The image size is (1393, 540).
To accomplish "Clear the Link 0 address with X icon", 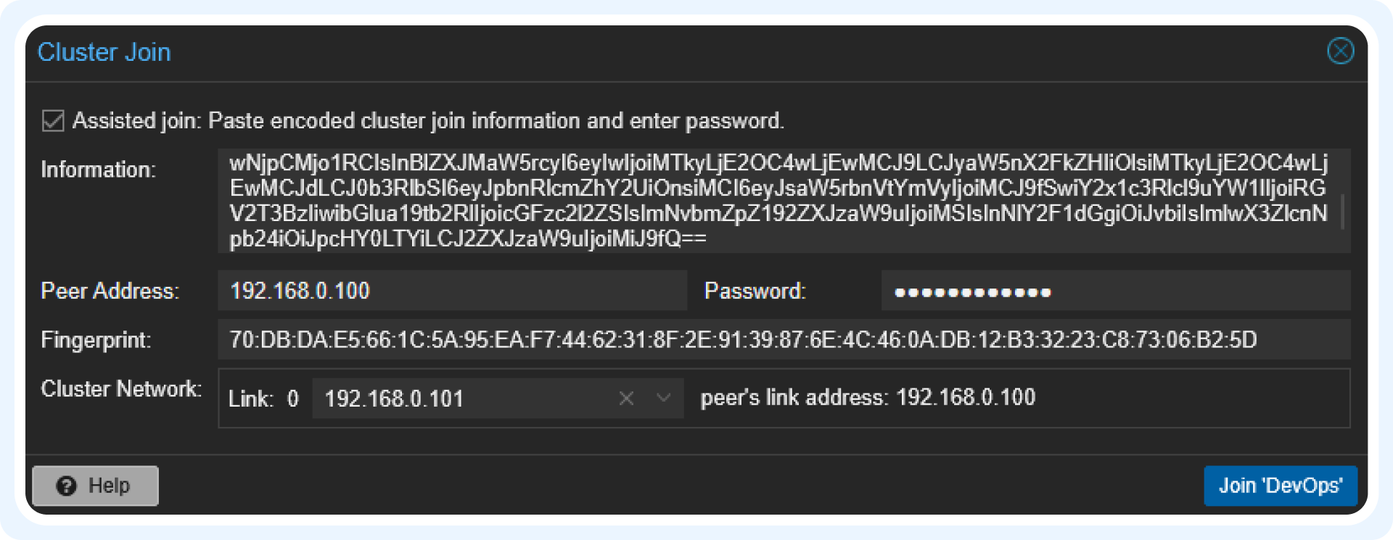I will click(x=626, y=398).
